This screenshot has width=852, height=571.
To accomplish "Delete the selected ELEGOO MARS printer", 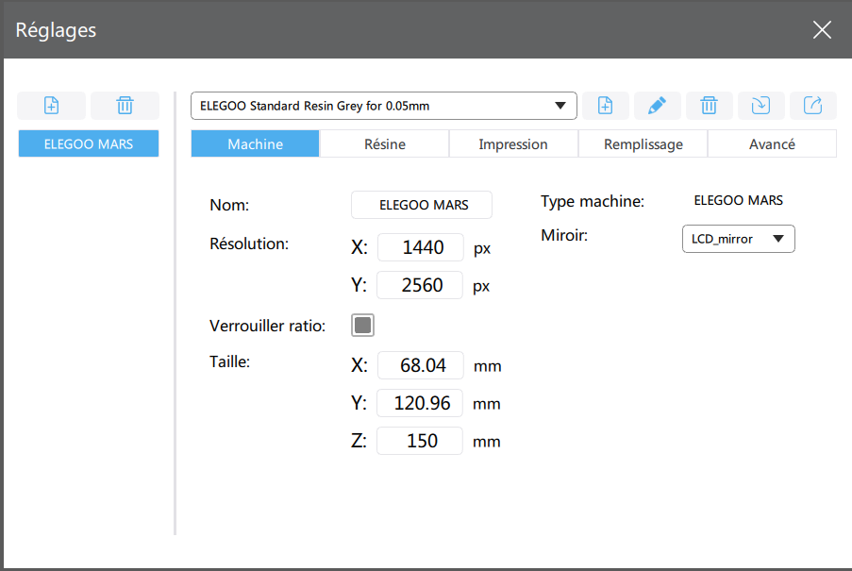I will point(125,106).
